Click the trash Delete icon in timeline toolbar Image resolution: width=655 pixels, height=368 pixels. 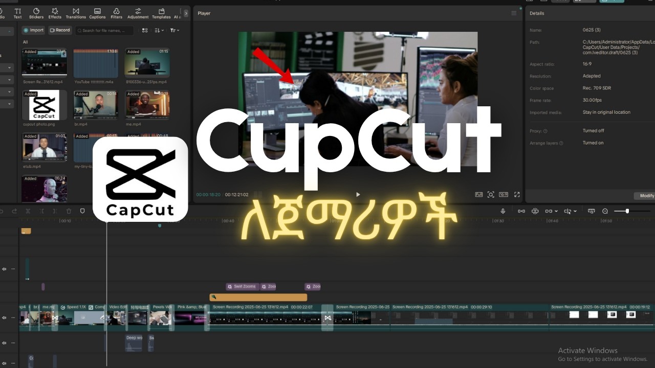click(69, 211)
